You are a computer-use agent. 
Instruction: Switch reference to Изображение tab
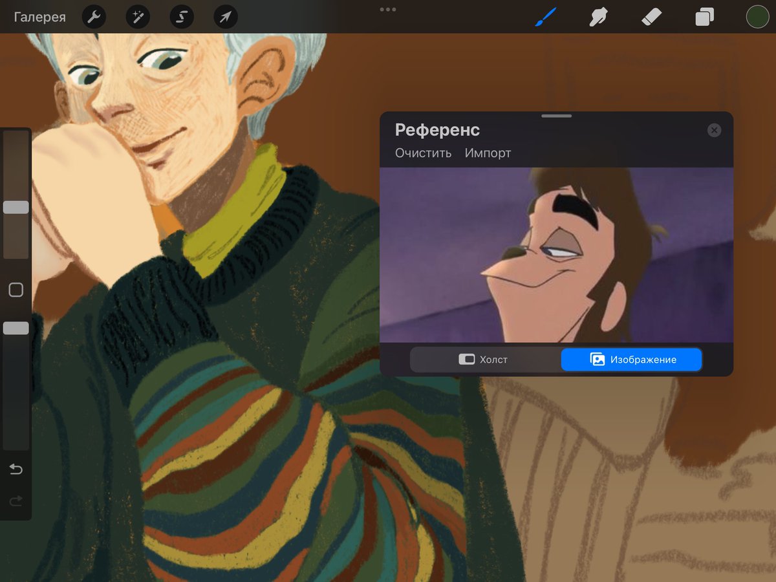click(631, 360)
